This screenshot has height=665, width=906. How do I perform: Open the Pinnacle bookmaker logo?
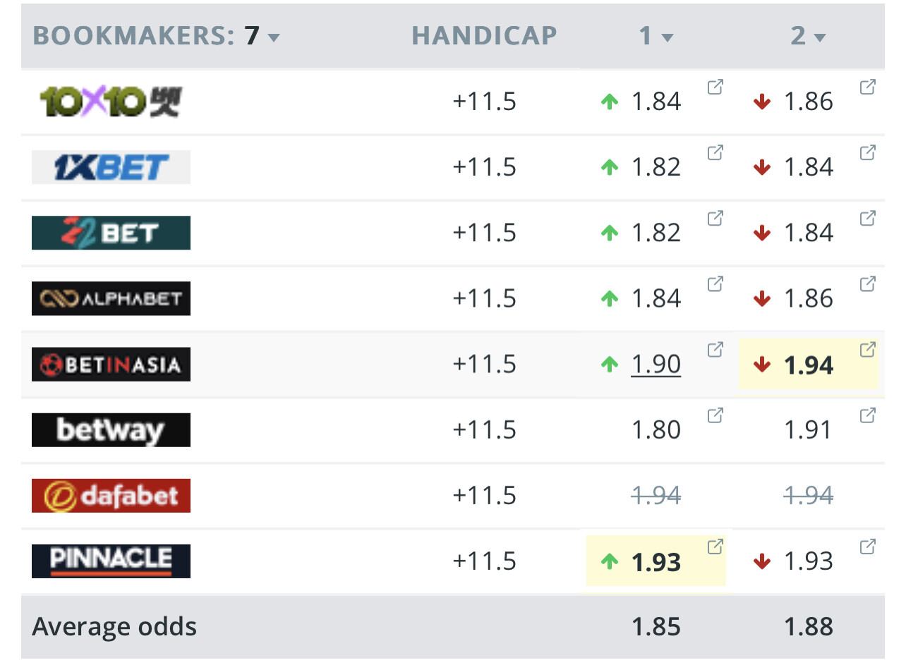(111, 561)
